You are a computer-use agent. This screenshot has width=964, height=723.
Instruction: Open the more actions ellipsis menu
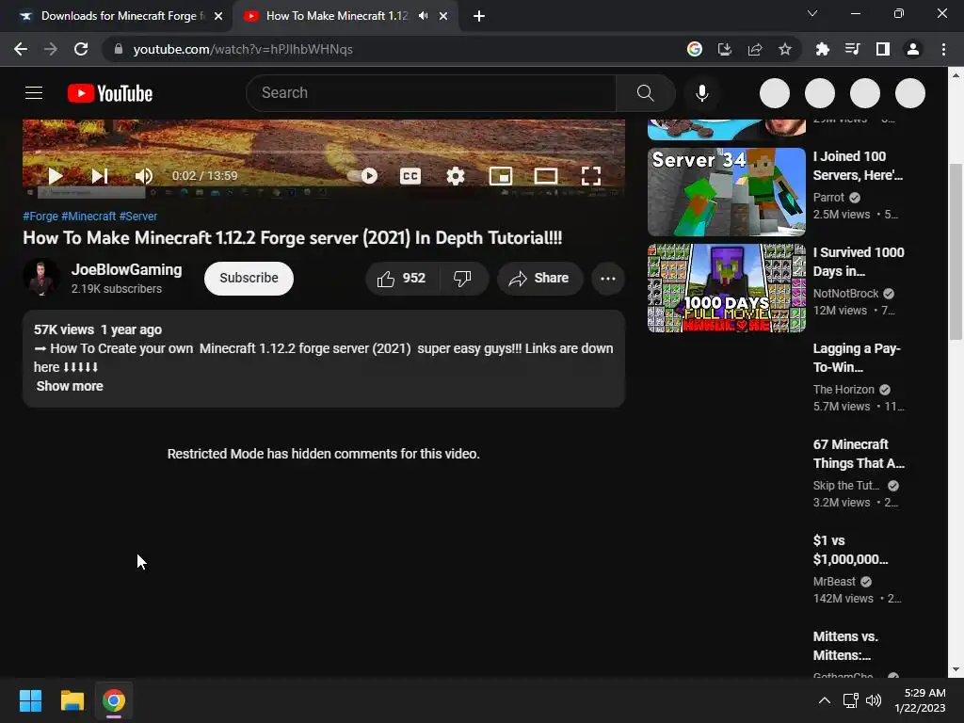(x=608, y=279)
